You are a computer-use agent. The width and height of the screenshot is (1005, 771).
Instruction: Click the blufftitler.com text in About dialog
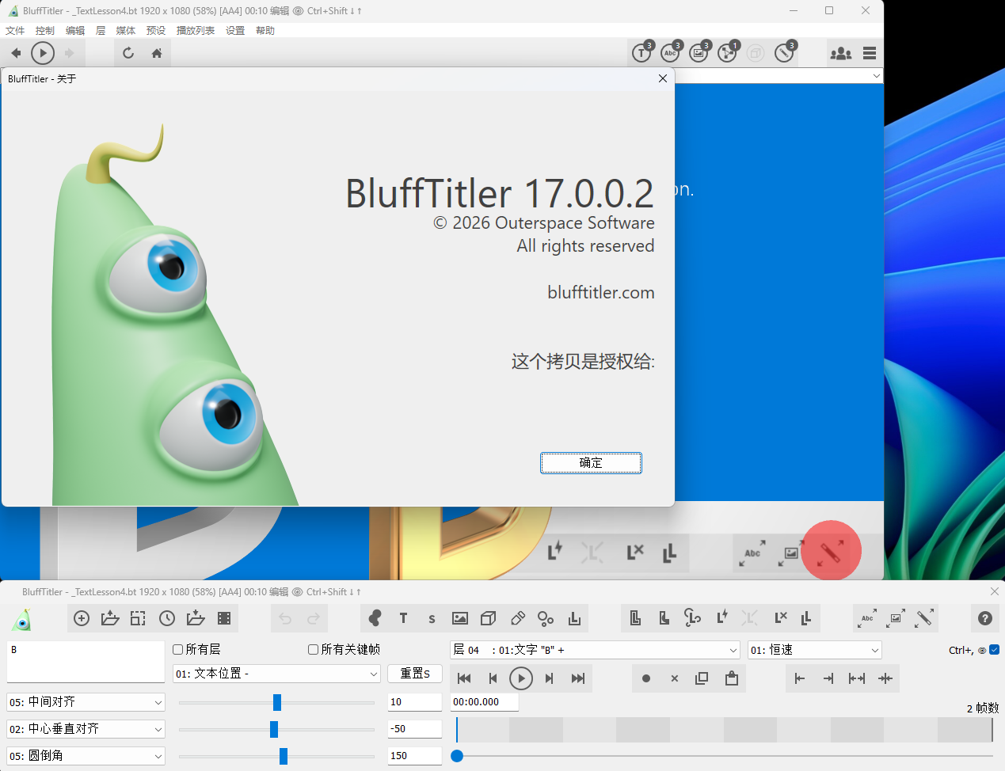[601, 293]
